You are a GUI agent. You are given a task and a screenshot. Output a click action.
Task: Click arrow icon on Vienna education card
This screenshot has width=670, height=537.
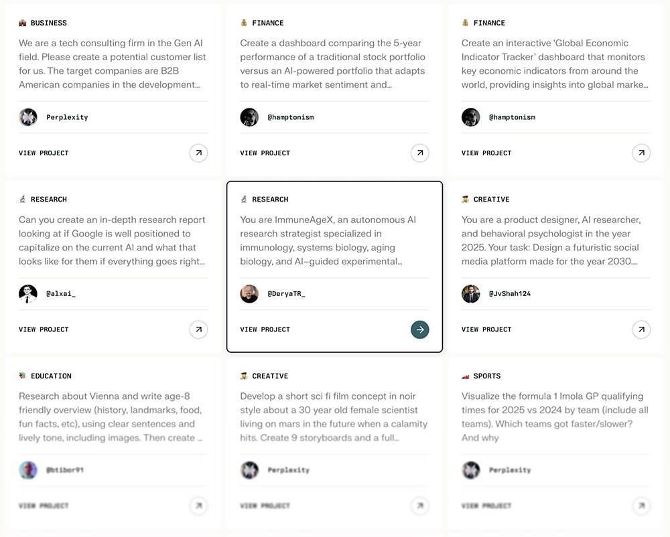198,506
